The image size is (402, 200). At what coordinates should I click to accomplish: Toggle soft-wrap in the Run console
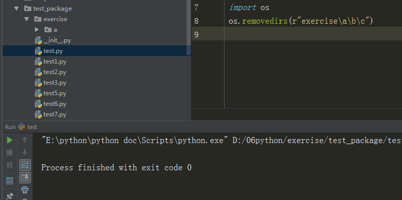click(25, 165)
